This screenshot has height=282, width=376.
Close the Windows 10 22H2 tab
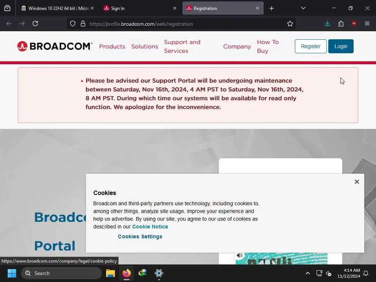click(x=92, y=8)
